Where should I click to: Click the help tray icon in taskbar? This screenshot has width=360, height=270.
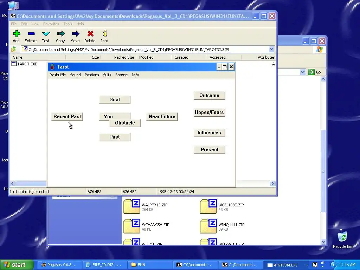pos(315,265)
